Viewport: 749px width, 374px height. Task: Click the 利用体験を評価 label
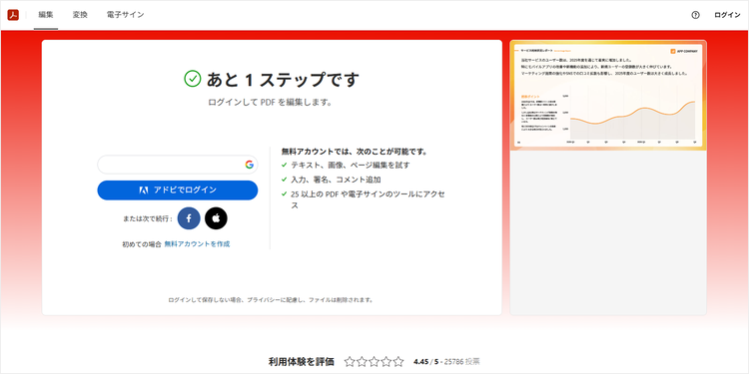click(x=302, y=362)
